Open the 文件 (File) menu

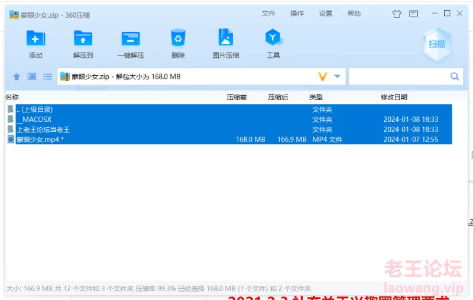(268, 13)
